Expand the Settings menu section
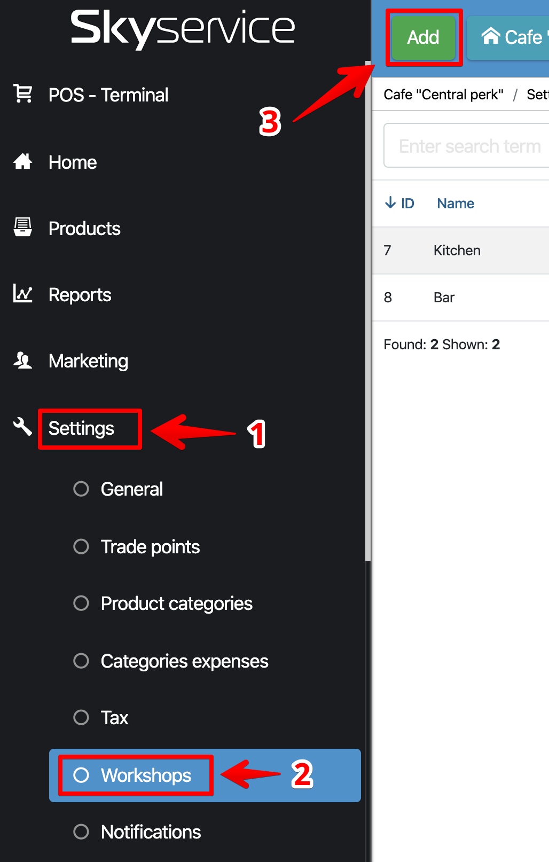The height and width of the screenshot is (862, 549). [x=82, y=428]
